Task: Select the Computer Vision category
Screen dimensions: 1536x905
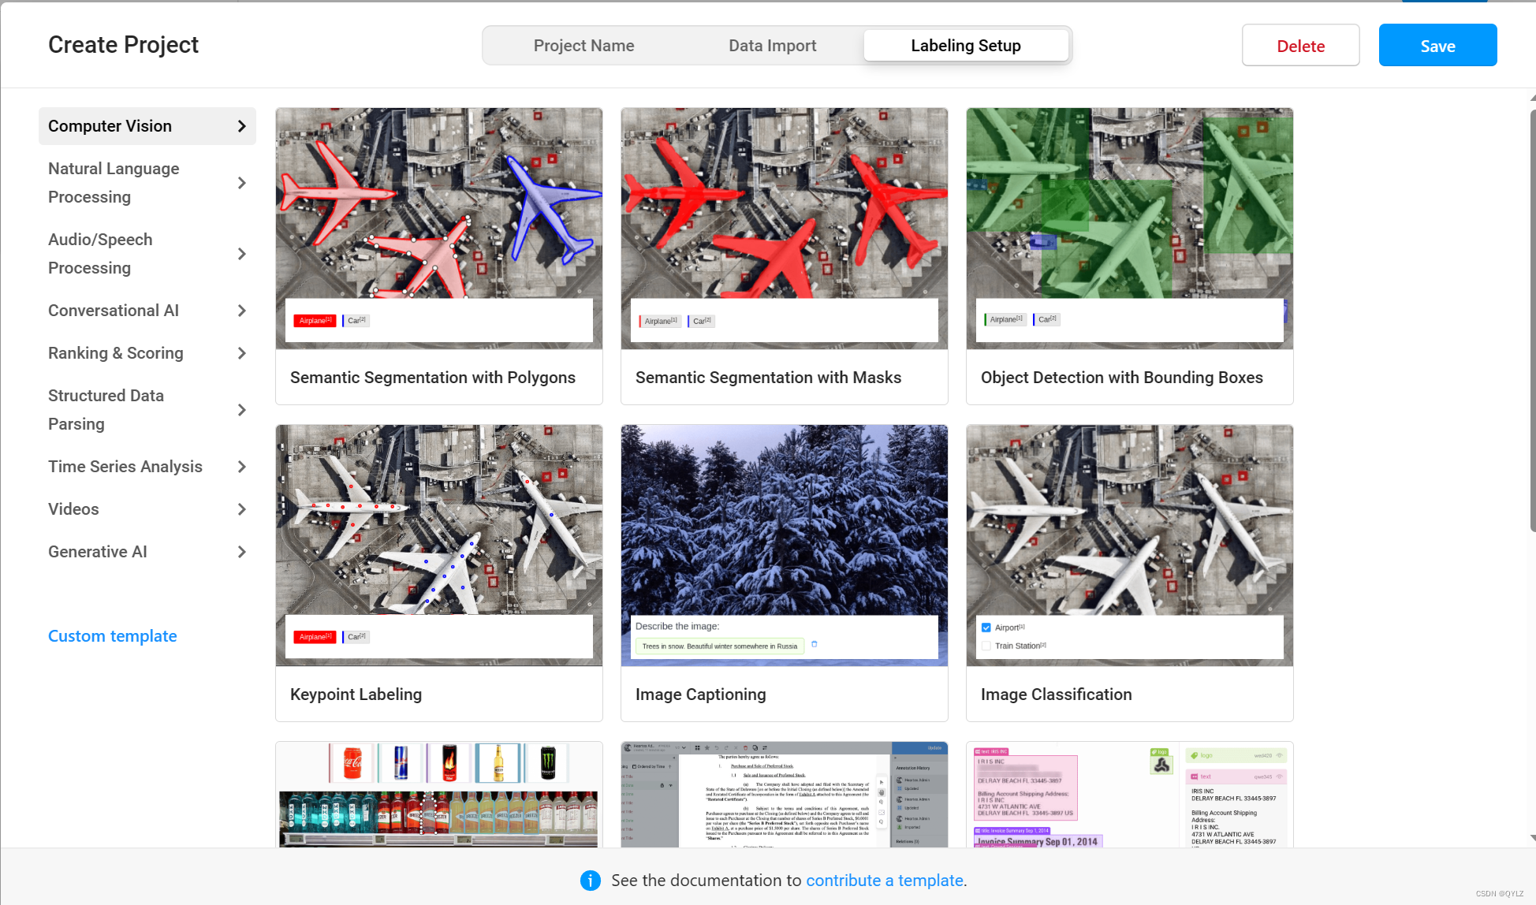Action: click(147, 126)
